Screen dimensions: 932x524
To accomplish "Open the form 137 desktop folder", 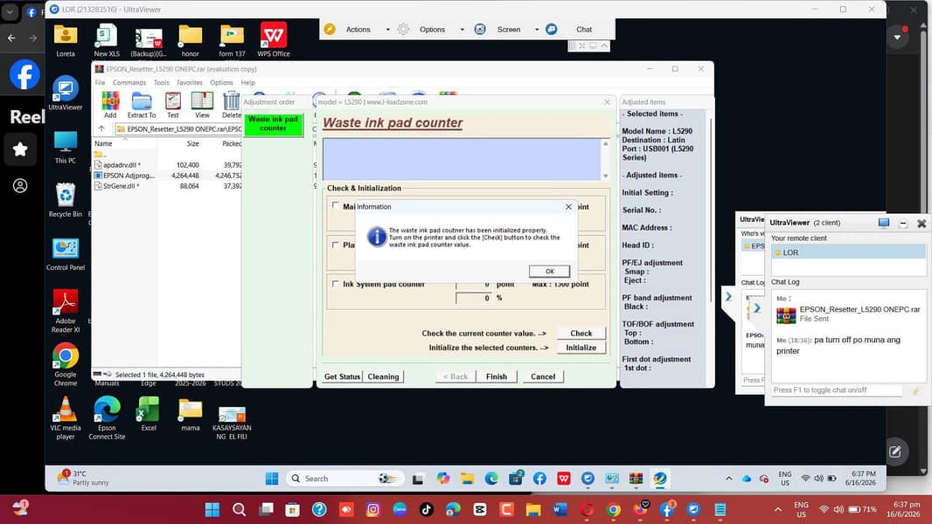I will tap(232, 40).
